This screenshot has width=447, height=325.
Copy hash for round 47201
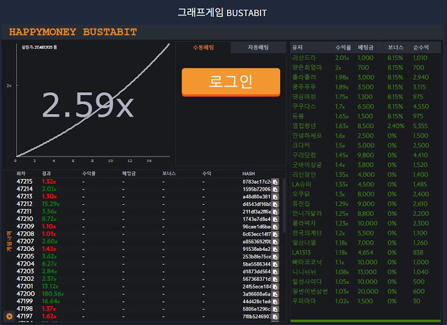point(275,287)
